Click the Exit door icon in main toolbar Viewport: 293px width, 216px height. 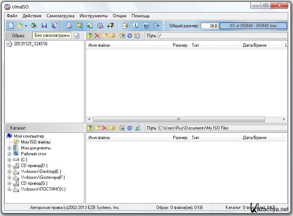[156, 26]
